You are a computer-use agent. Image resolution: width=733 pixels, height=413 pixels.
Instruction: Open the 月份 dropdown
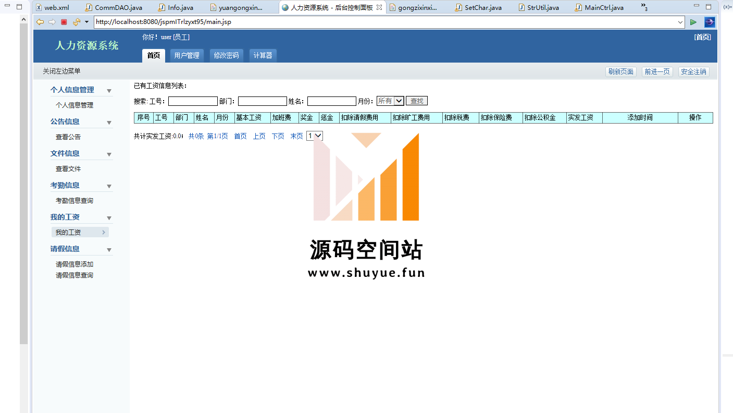tap(399, 101)
